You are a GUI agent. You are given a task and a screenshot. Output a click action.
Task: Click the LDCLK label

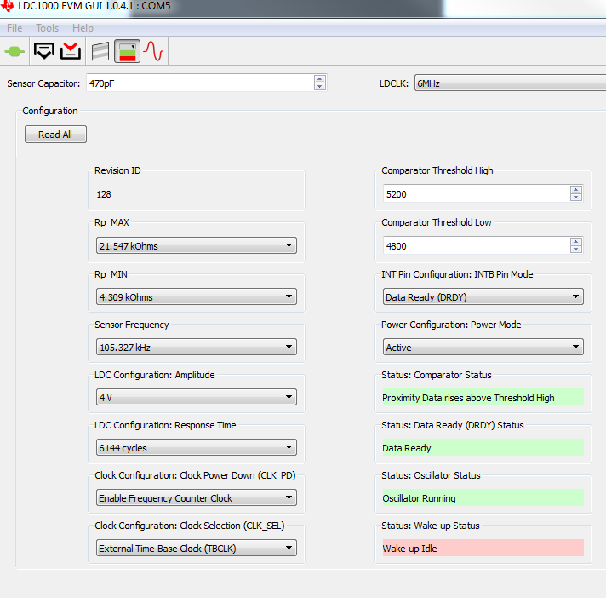click(x=394, y=83)
